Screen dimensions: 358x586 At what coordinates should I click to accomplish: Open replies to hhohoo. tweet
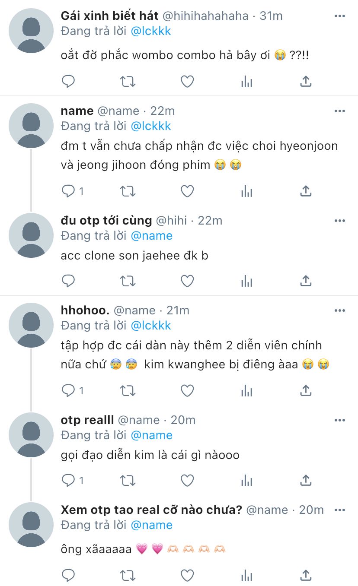(73, 390)
